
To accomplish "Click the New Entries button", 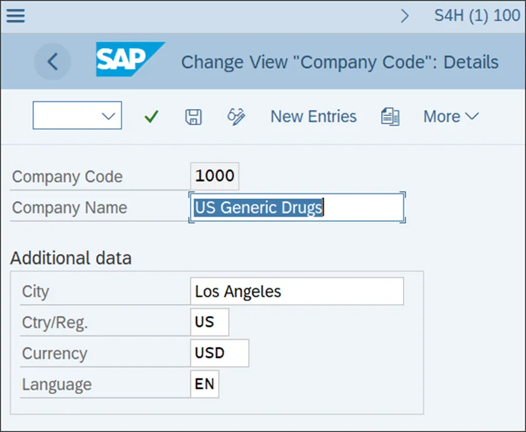I will click(x=313, y=117).
